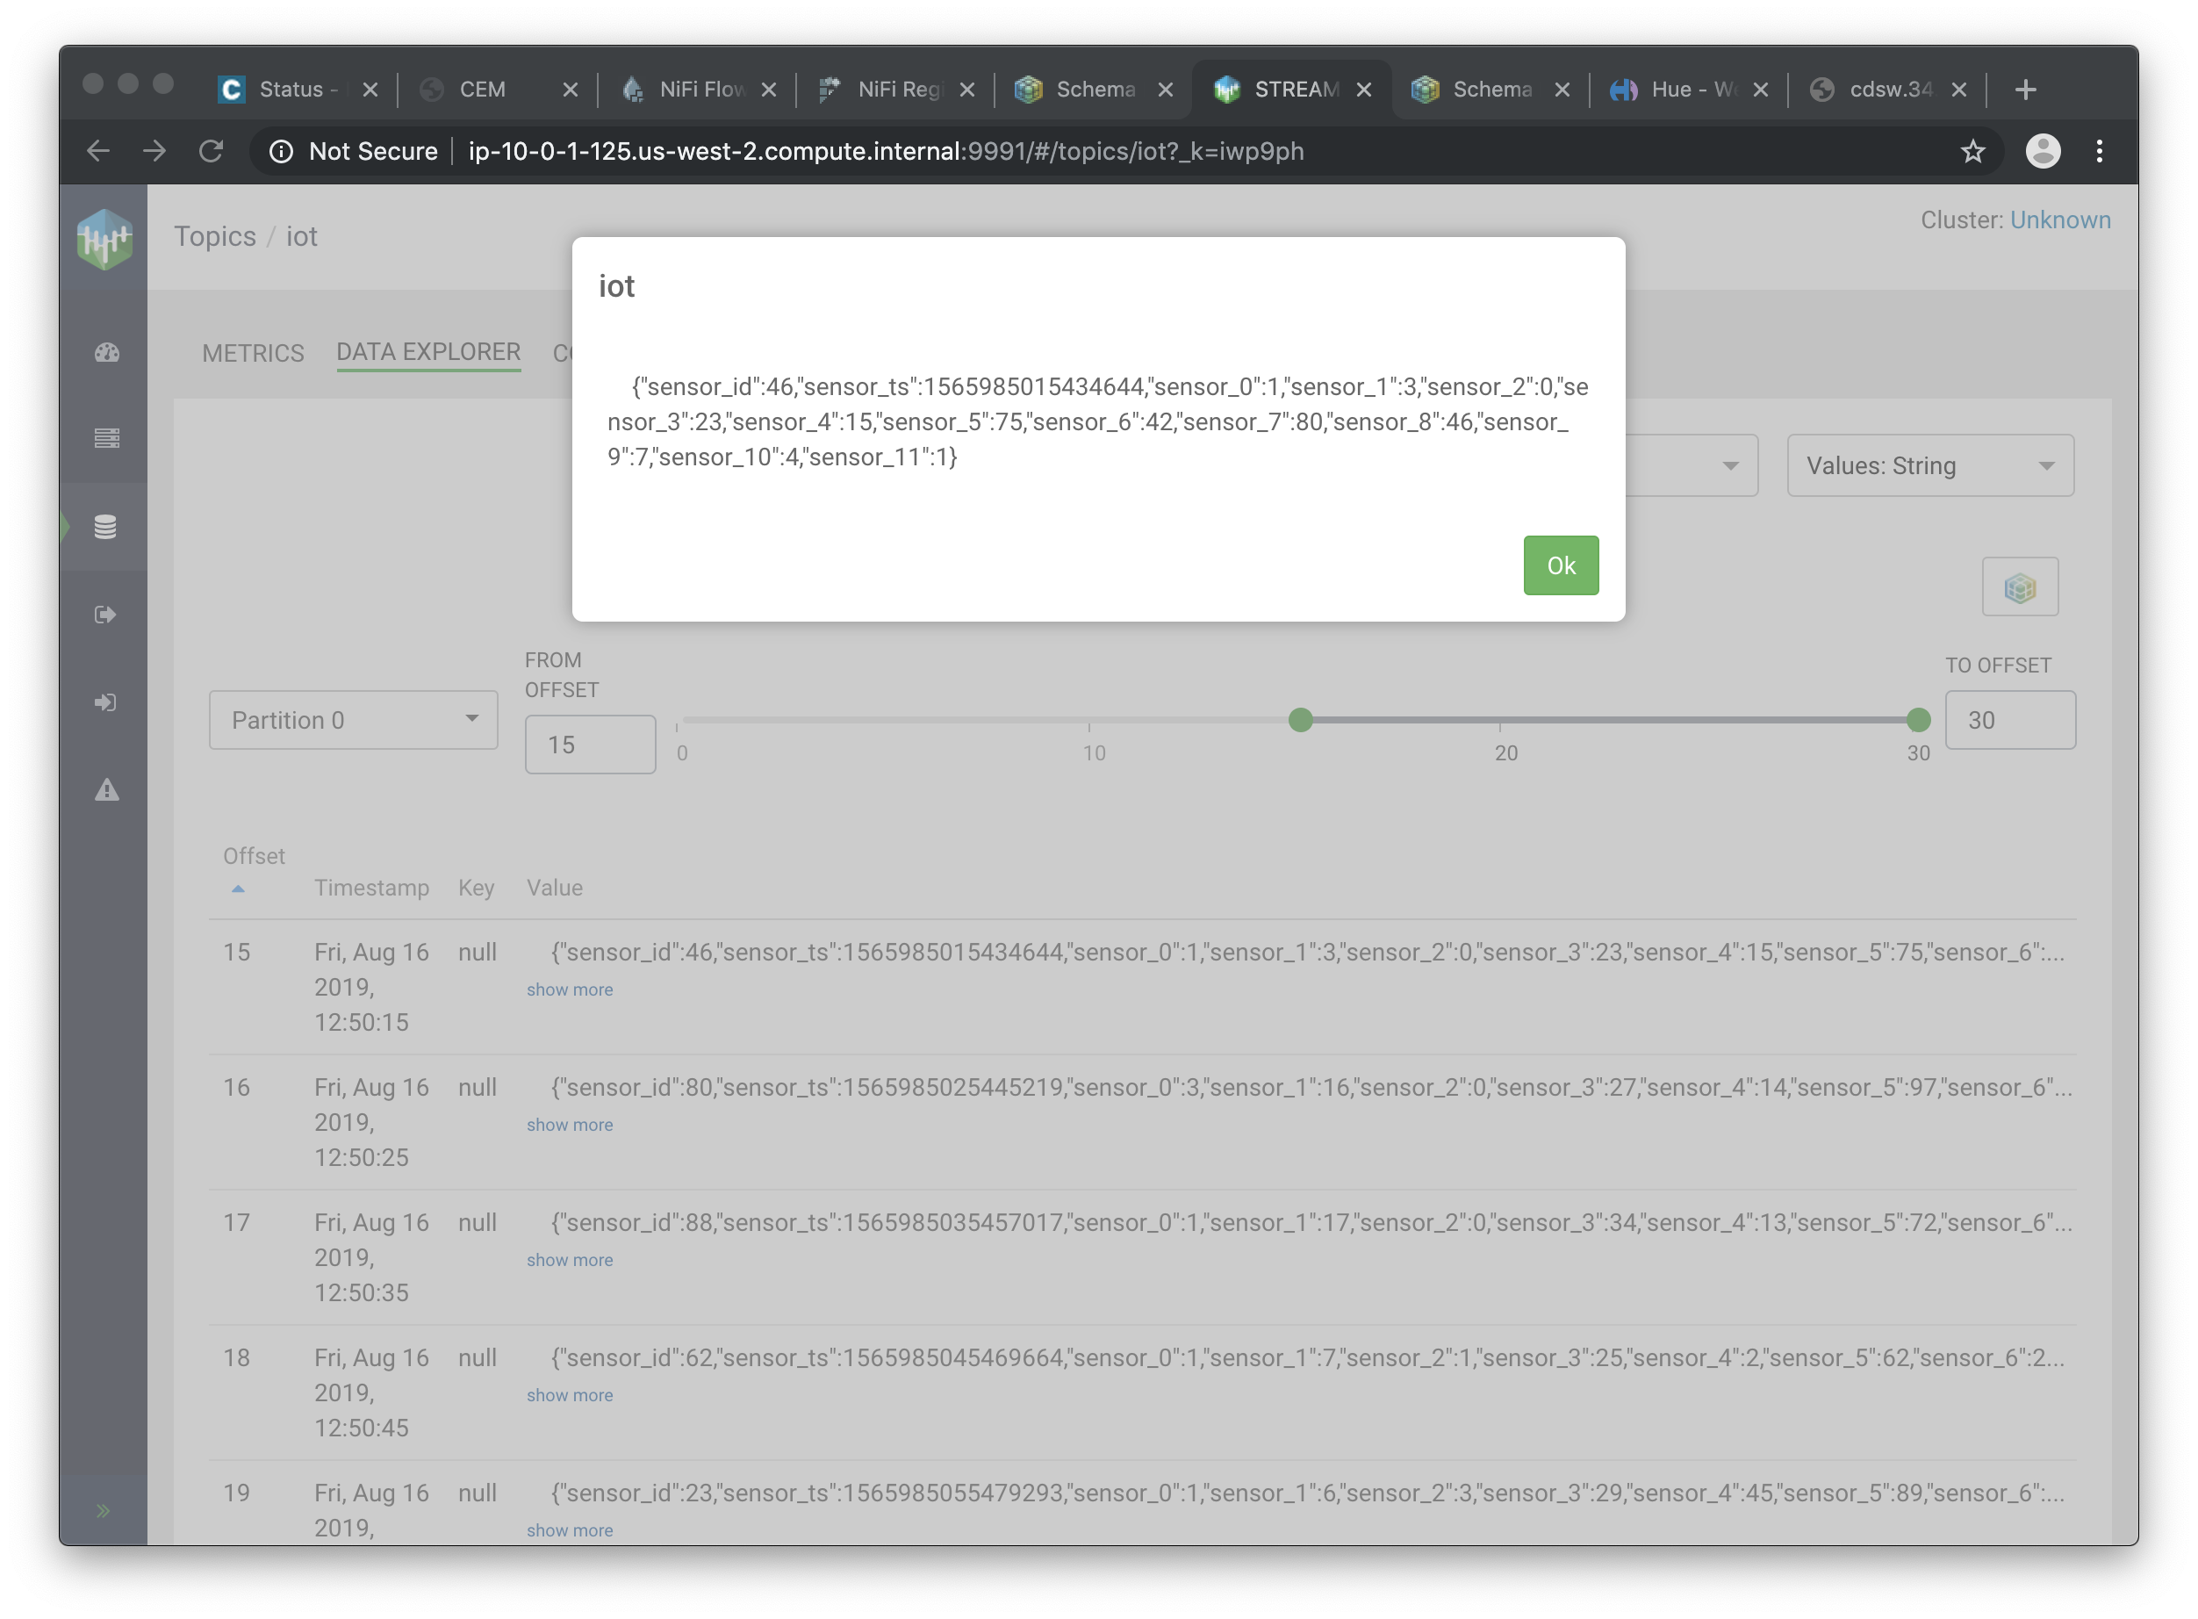This screenshot has width=2198, height=1619.
Task: Toggle Offset column sort arrow
Action: coord(238,889)
